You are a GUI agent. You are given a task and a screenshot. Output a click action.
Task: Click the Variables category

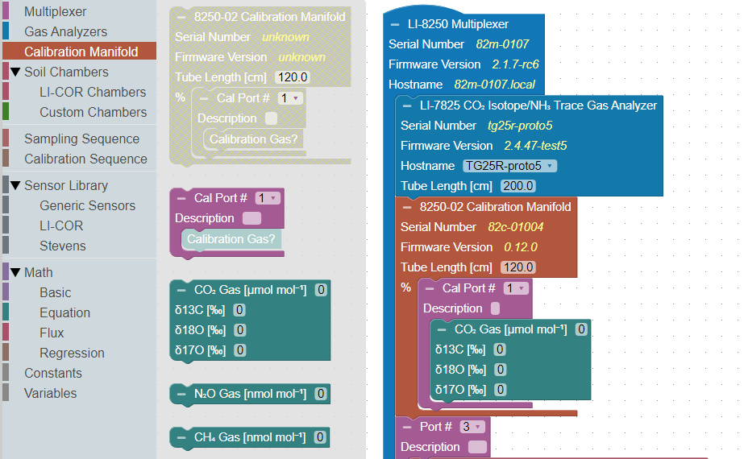click(50, 393)
